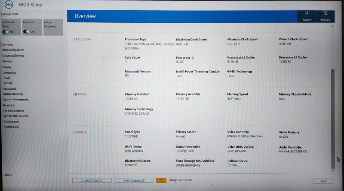The height and width of the screenshot is (191, 344).
Task: Toggle Help Text switch
Action: (x=26, y=32)
